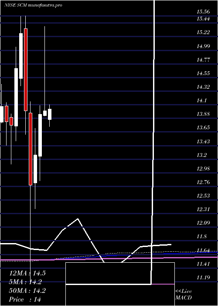Click the 15.56 price axis label
This screenshot has width=218, height=306.
click(x=203, y=12)
